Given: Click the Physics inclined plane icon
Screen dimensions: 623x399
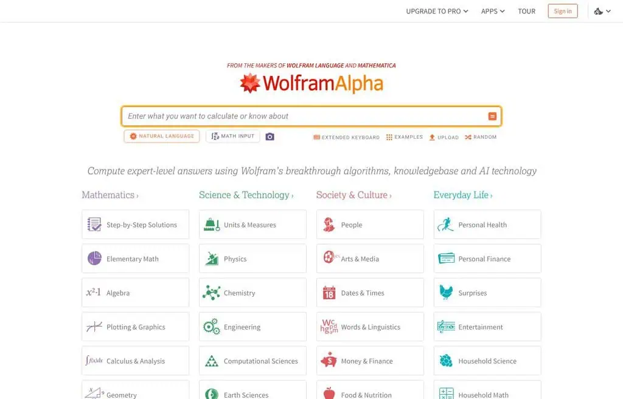Looking at the screenshot, I should [x=212, y=258].
